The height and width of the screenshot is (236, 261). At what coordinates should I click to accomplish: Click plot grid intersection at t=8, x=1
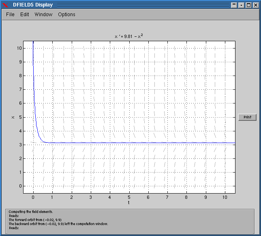(186, 172)
